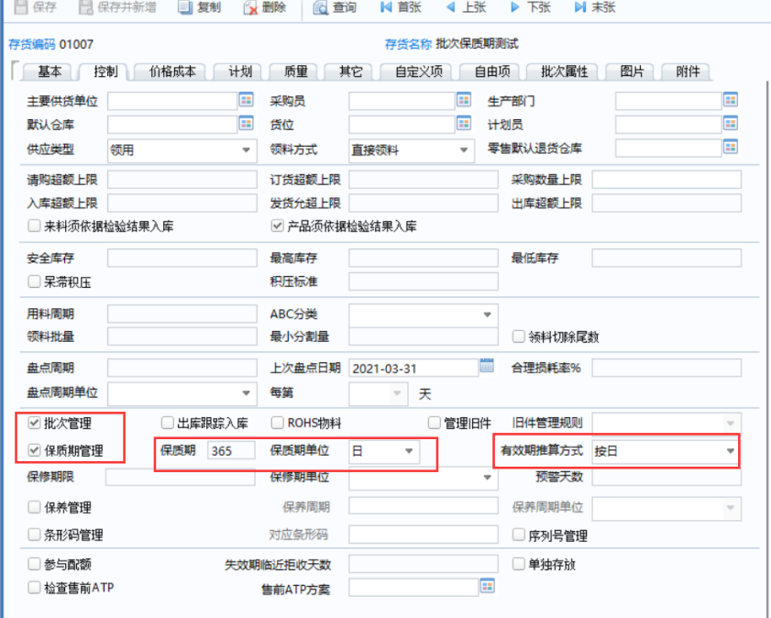The image size is (771, 618).
Task: Check the ROHS物料 checkbox
Action: click(x=278, y=423)
